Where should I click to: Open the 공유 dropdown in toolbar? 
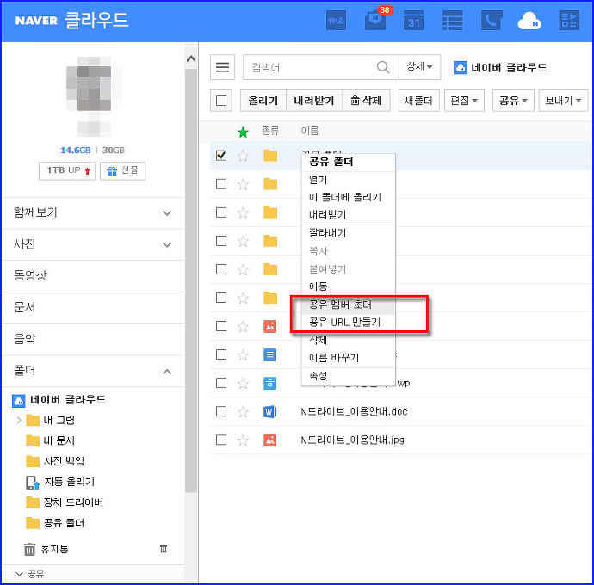tap(513, 101)
